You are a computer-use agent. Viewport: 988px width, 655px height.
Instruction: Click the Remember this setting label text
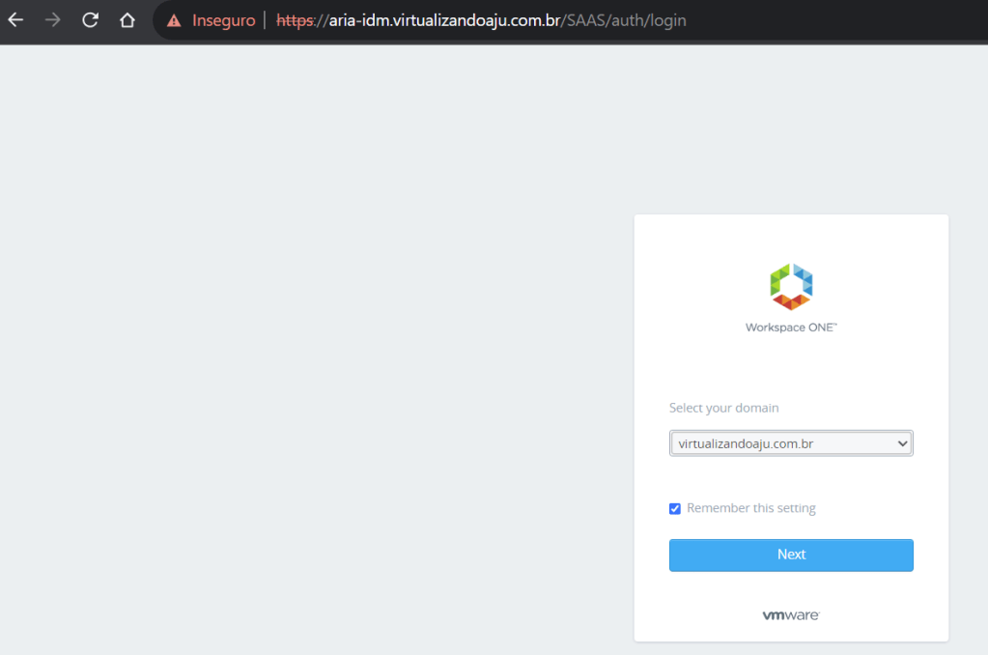click(750, 508)
